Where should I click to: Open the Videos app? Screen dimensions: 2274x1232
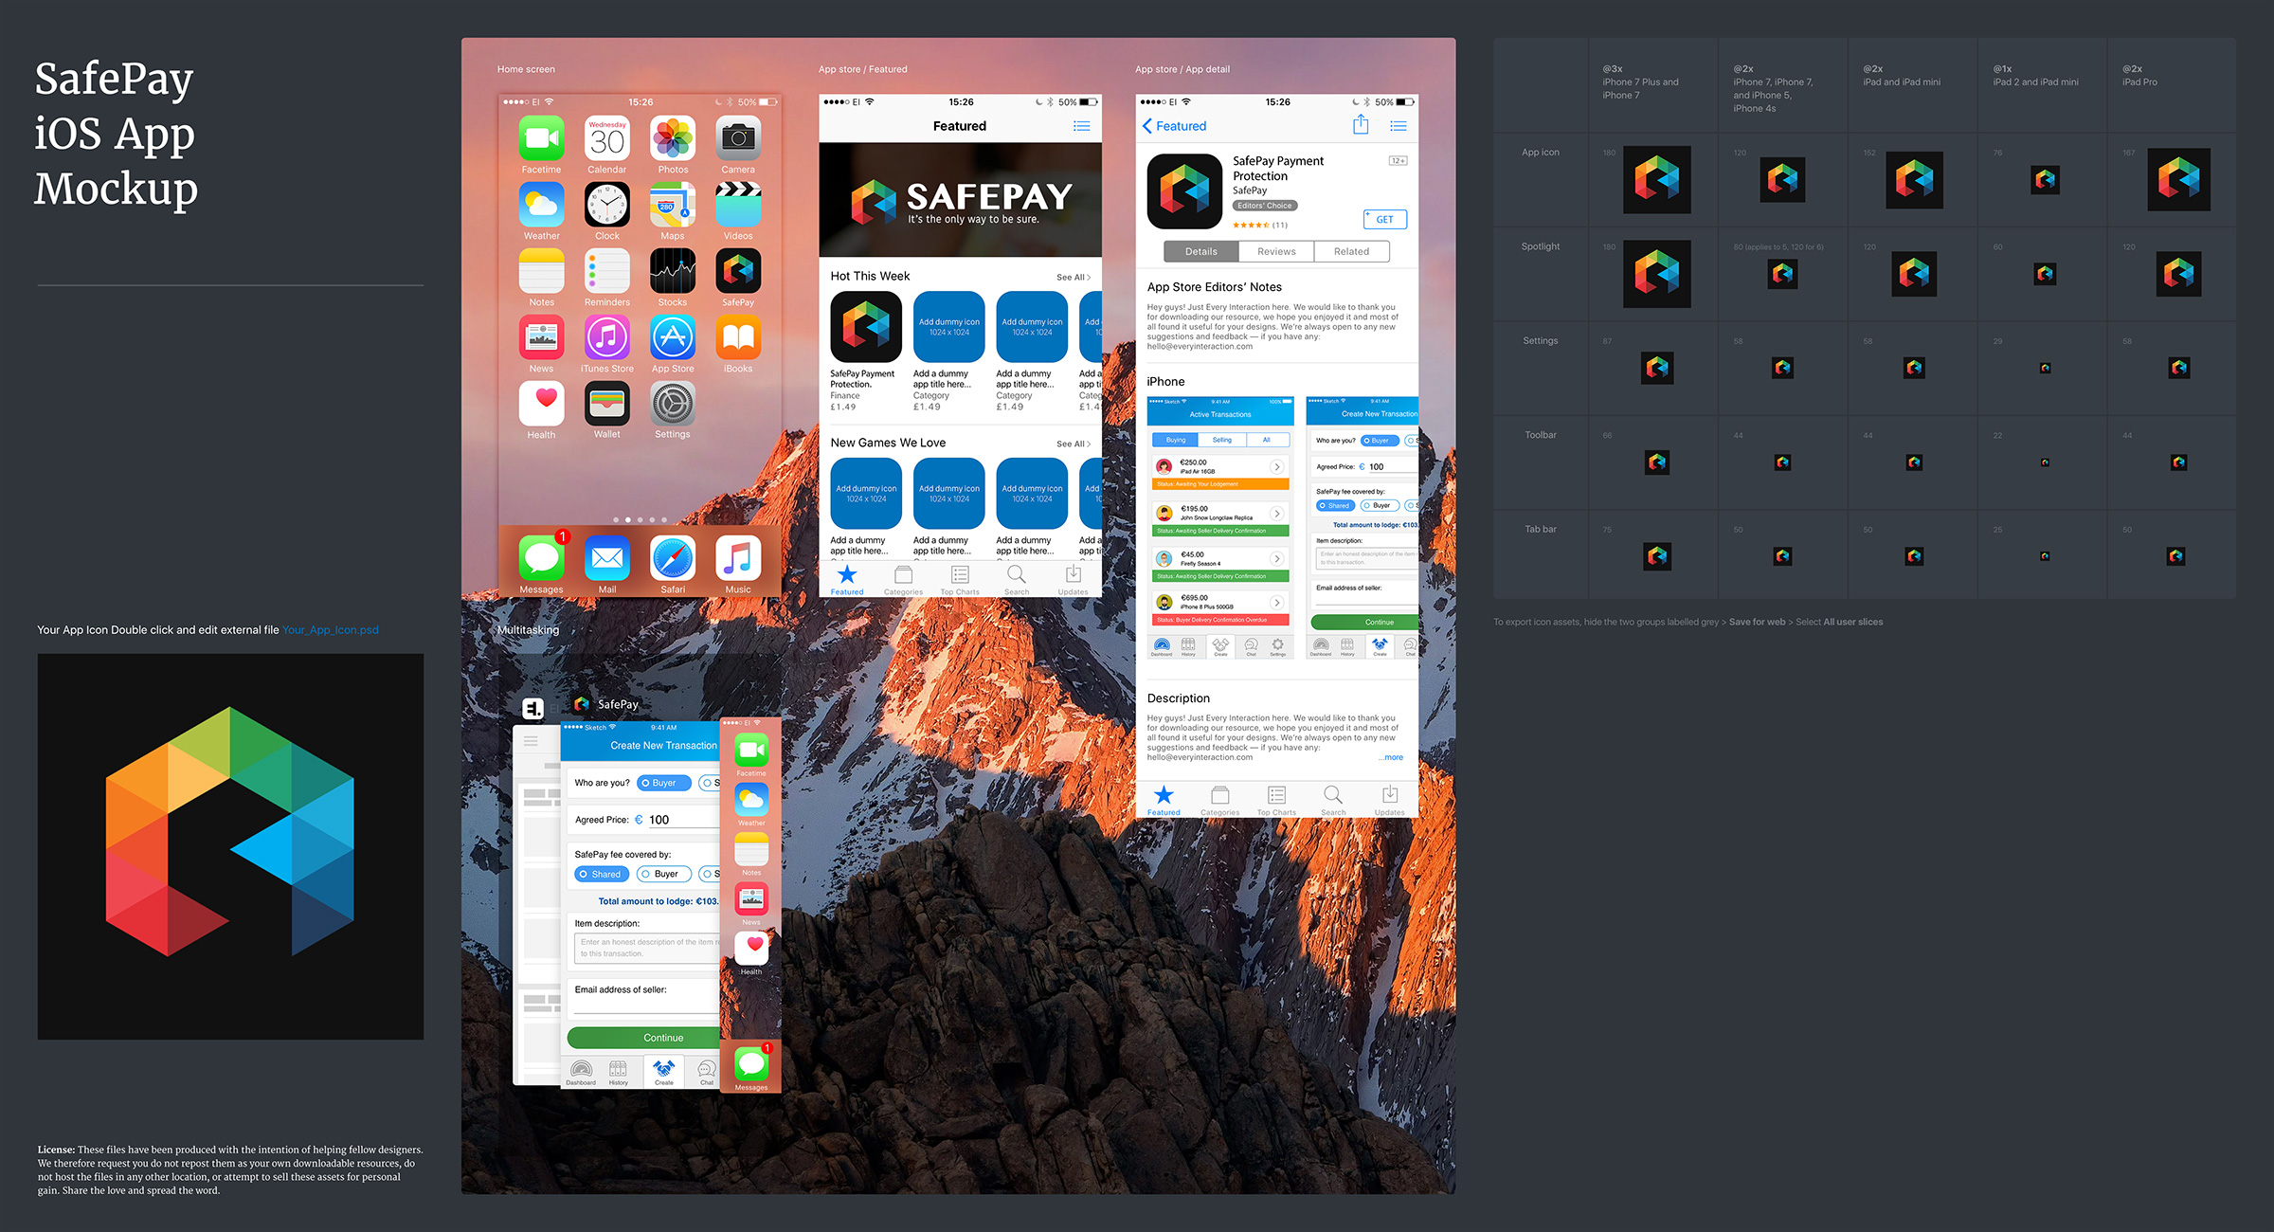click(x=738, y=205)
